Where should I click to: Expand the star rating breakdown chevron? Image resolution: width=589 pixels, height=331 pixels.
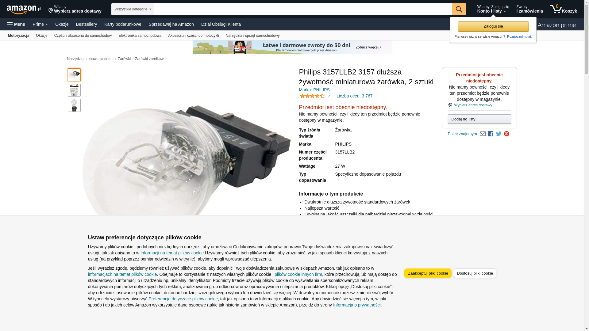[x=329, y=96]
